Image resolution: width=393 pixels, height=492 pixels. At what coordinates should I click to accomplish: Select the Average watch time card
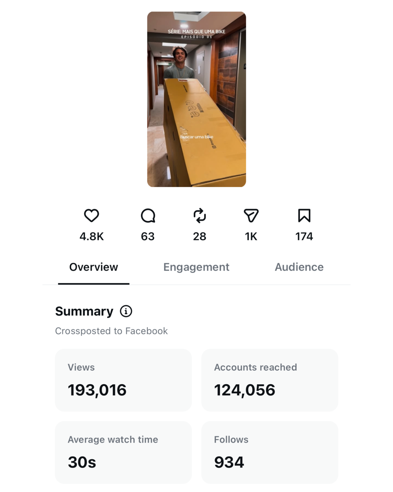[x=123, y=453]
